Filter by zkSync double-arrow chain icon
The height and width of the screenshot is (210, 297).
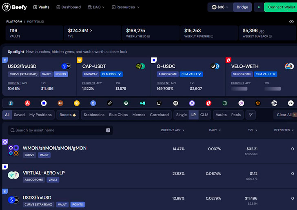tap(290, 103)
